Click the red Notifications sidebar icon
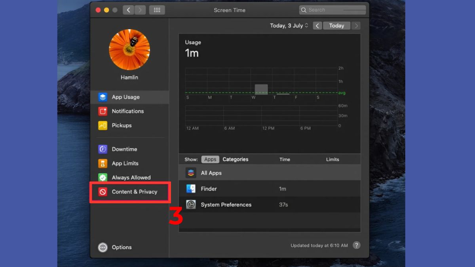 click(103, 111)
